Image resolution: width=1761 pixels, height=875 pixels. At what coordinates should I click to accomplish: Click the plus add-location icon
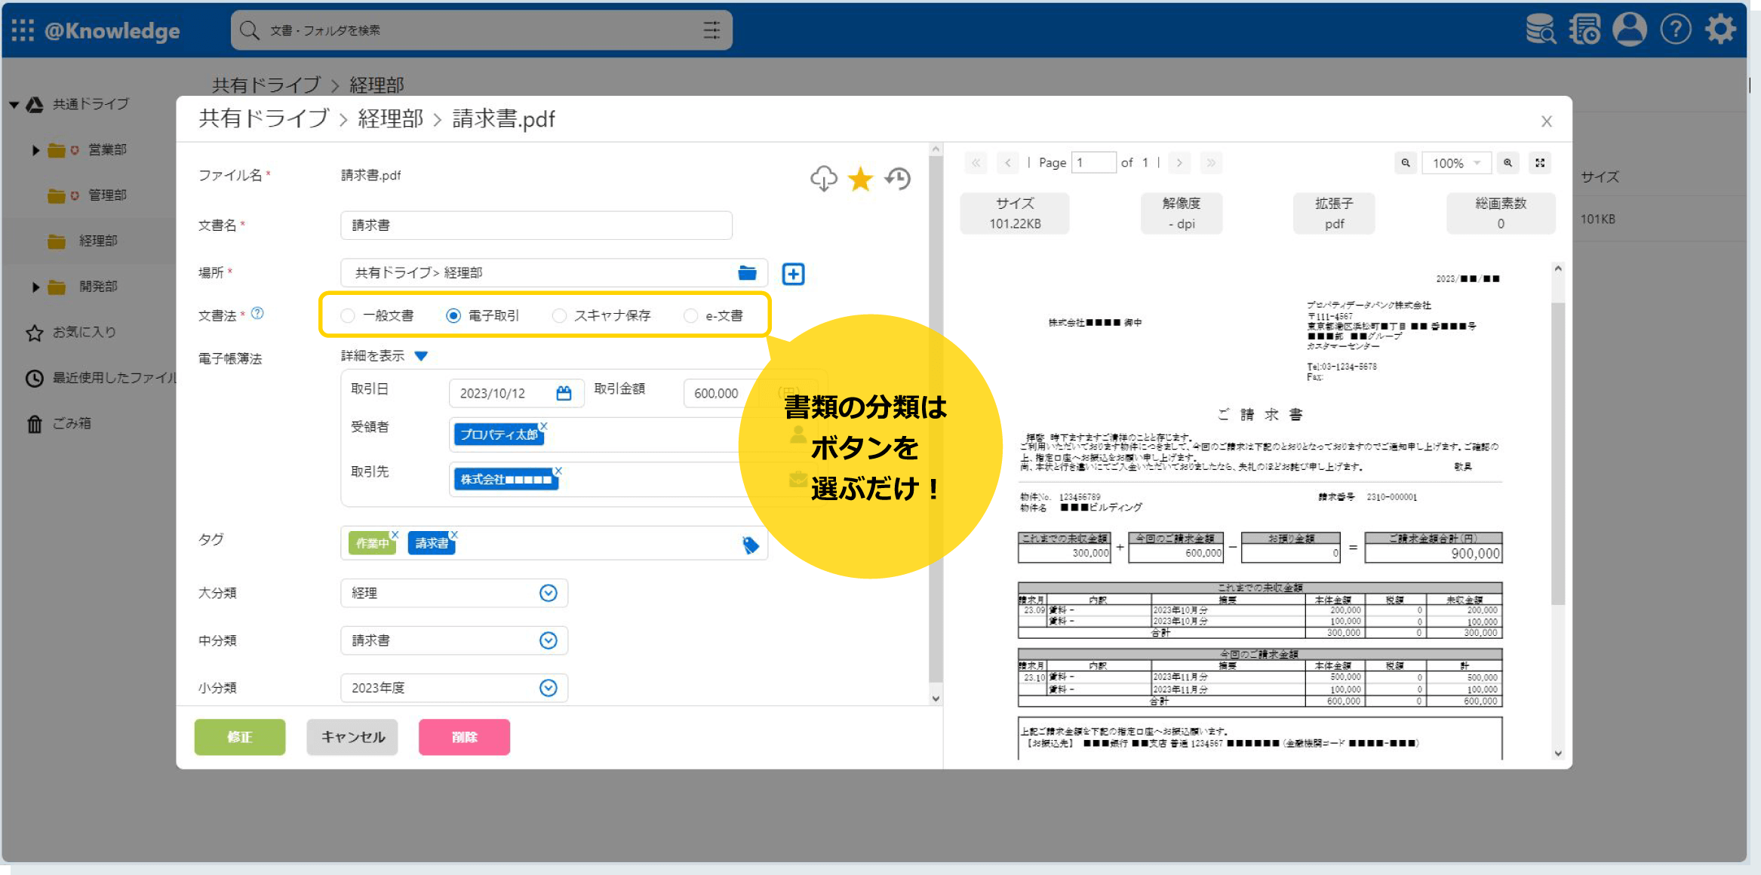point(793,274)
